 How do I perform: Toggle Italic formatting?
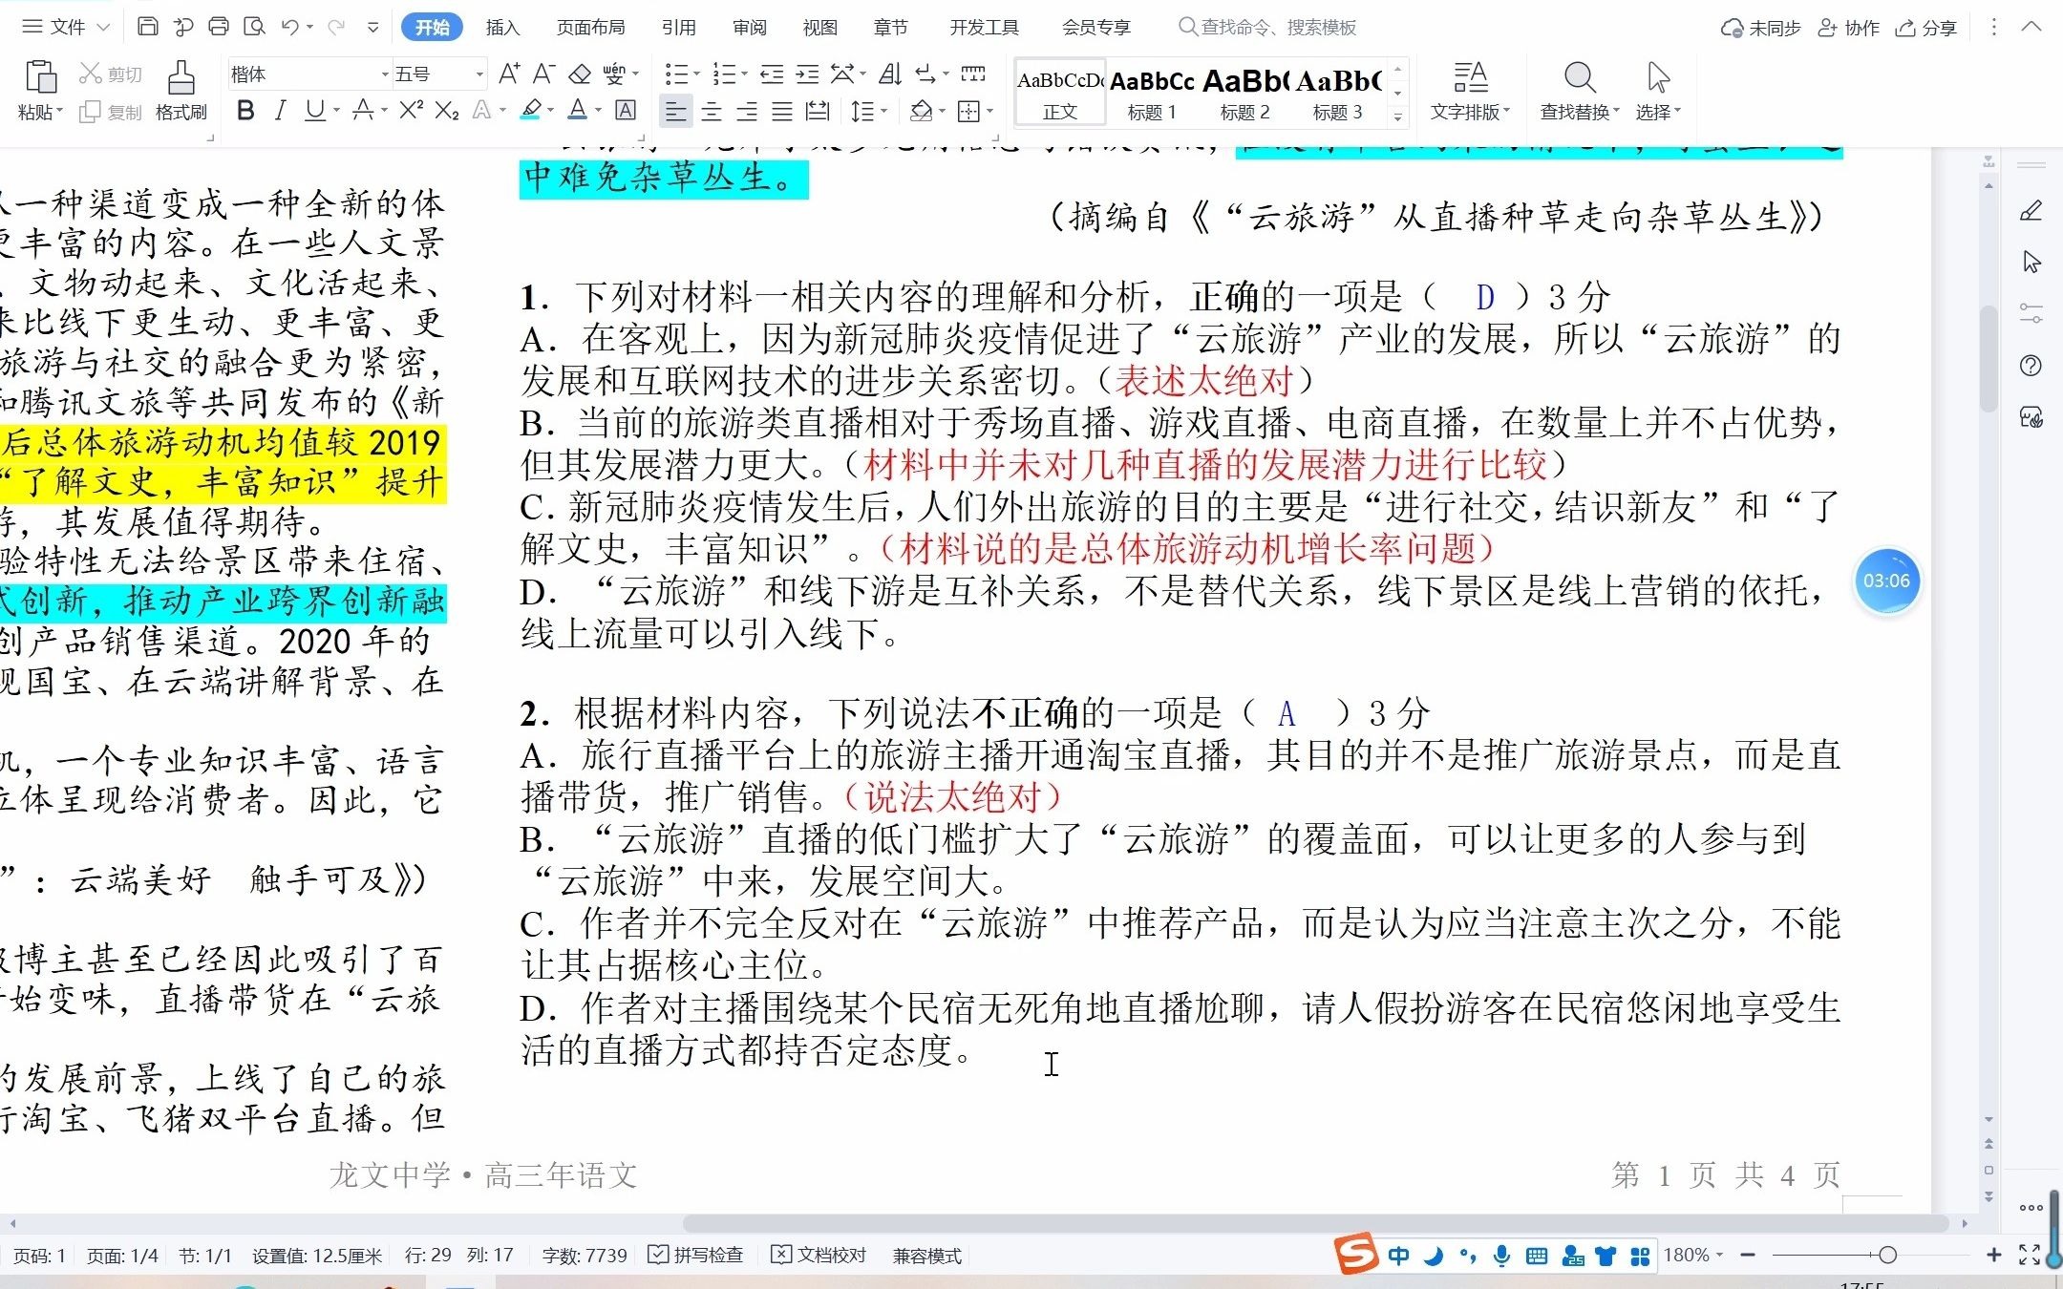pyautogui.click(x=280, y=111)
